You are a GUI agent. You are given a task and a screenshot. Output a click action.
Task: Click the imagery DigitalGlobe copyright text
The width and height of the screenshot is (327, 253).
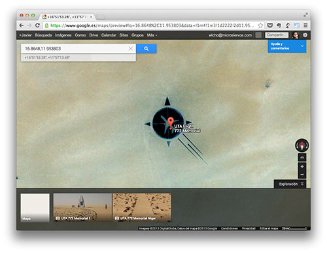coord(178,228)
